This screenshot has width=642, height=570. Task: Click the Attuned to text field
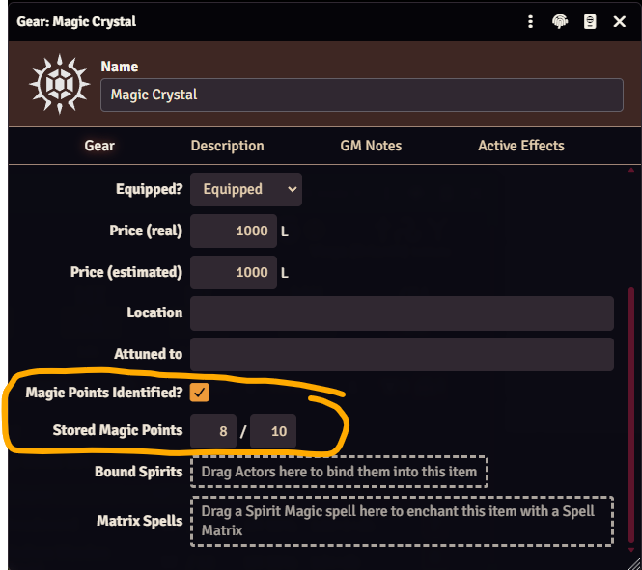coord(402,355)
